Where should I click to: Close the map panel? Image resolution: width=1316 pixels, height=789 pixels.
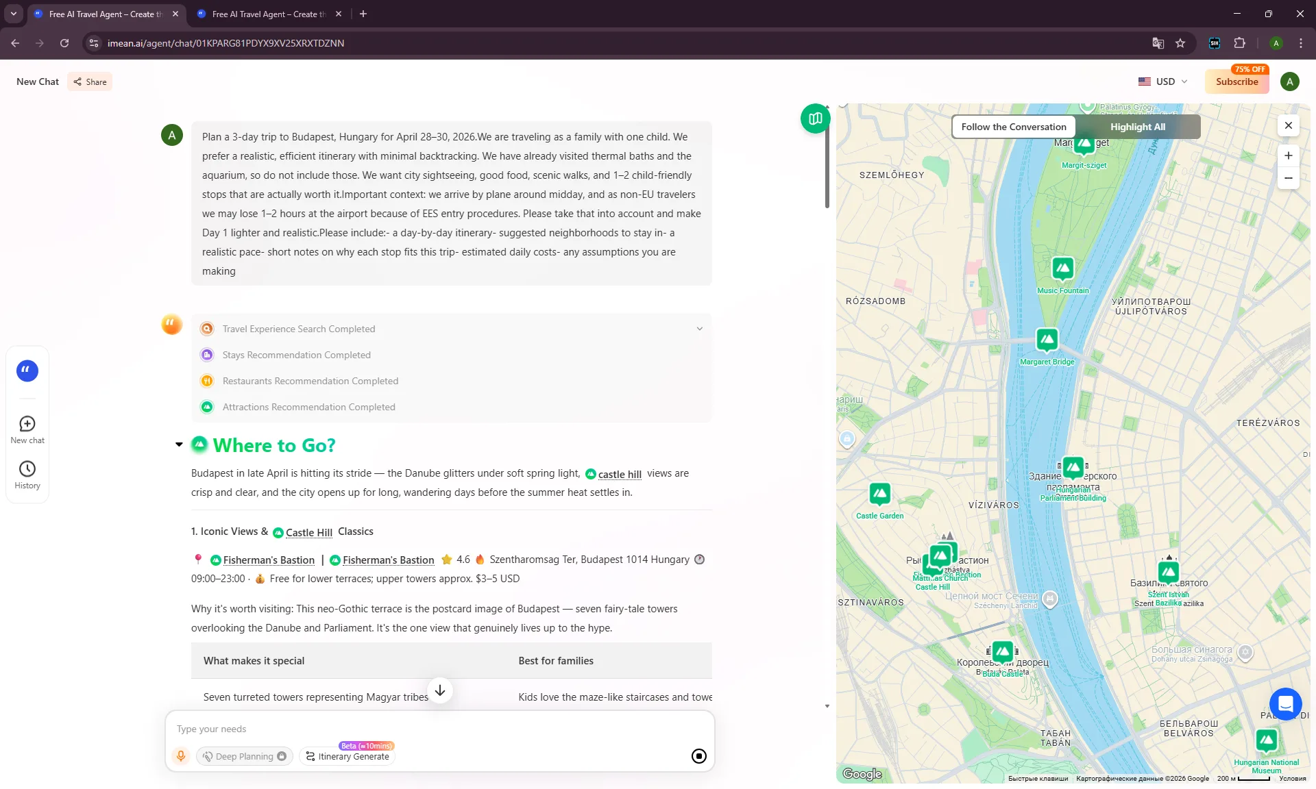(x=1289, y=125)
